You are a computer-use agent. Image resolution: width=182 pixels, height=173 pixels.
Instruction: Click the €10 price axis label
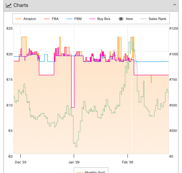coord(10,105)
